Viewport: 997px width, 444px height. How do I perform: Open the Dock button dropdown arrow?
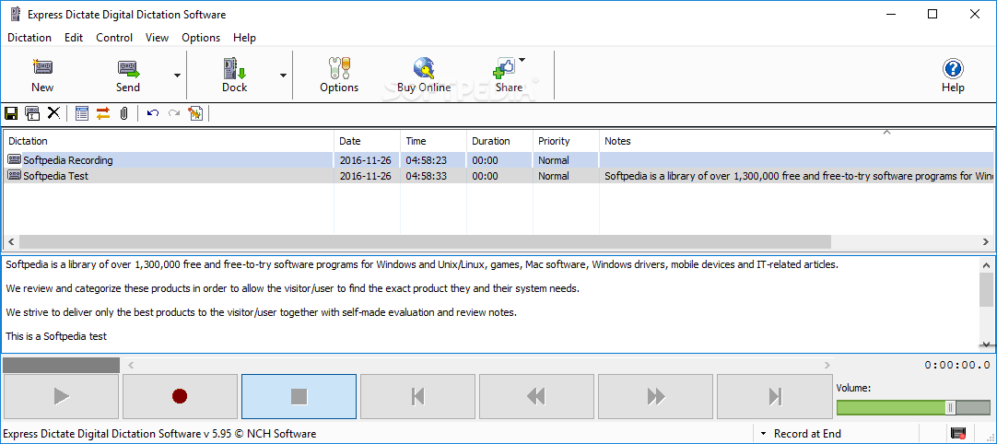coord(283,75)
